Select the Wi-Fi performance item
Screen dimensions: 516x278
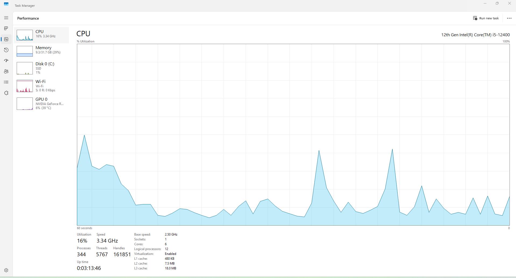(41, 86)
